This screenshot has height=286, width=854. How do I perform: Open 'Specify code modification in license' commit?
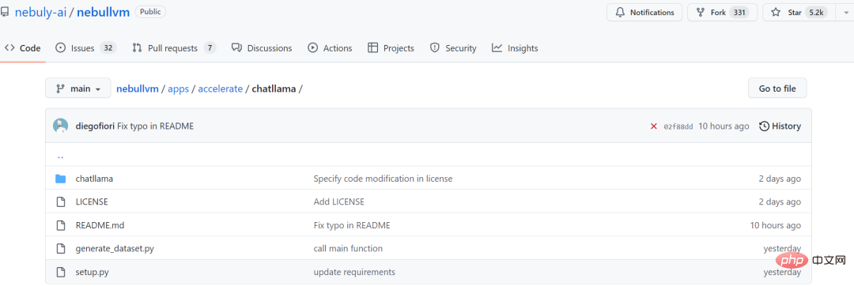click(383, 179)
